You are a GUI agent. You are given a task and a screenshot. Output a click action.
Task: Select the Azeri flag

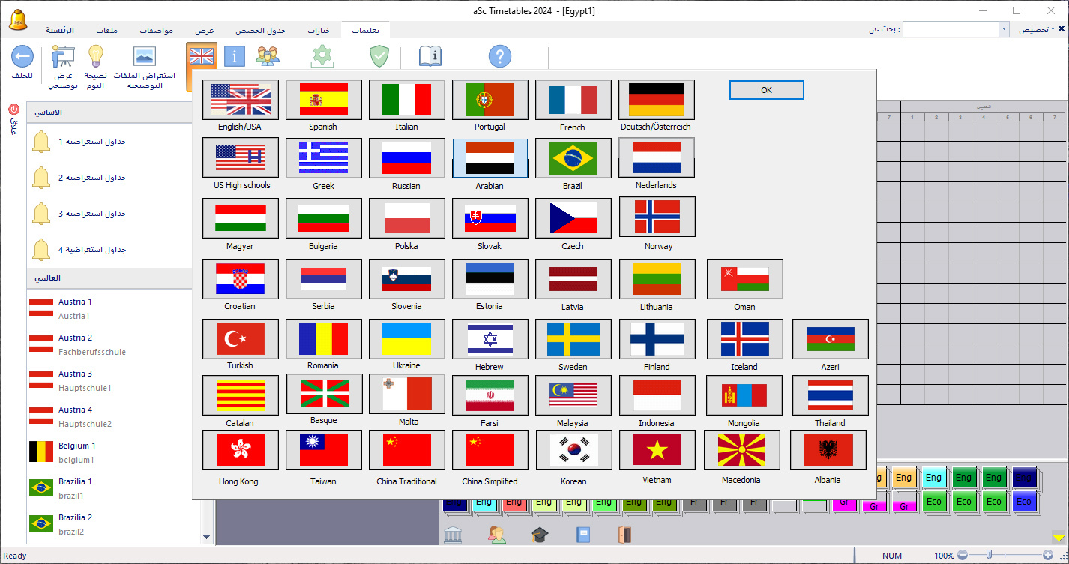point(831,339)
